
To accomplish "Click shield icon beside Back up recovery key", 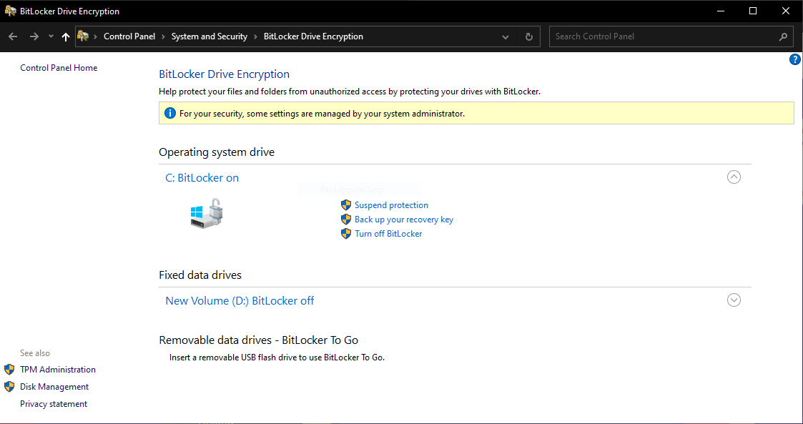I will tap(346, 220).
